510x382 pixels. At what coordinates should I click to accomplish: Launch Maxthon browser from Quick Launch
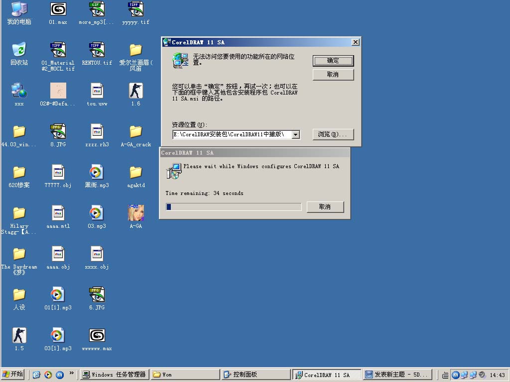(60, 375)
